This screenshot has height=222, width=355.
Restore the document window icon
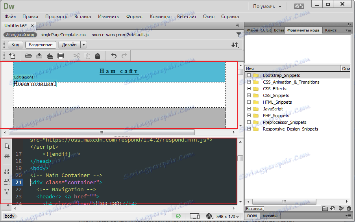click(x=237, y=25)
